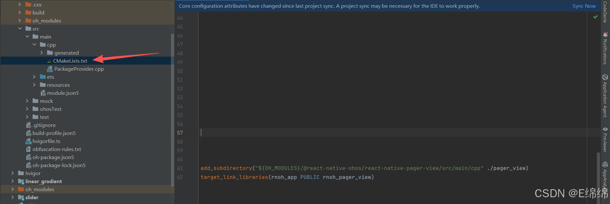Open build-profile.json5 file
Image resolution: width=610 pixels, height=204 pixels.
point(54,133)
